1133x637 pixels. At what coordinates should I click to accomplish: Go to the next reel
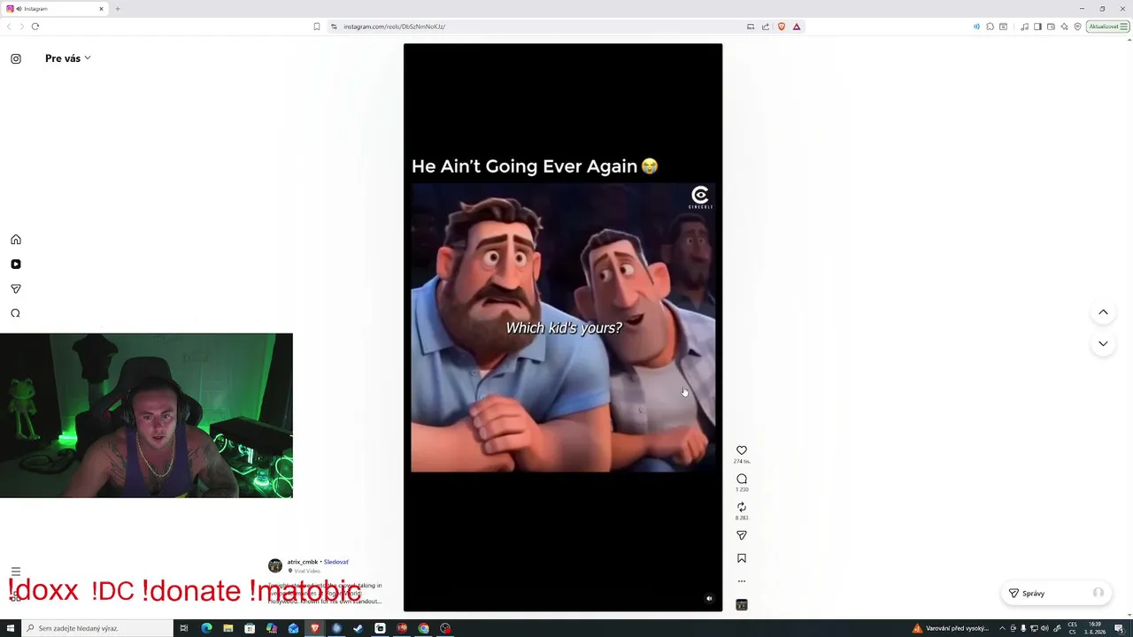coord(1103,343)
